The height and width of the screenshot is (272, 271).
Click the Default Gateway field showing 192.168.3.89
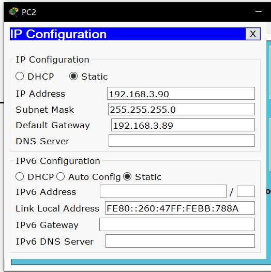[x=183, y=125]
